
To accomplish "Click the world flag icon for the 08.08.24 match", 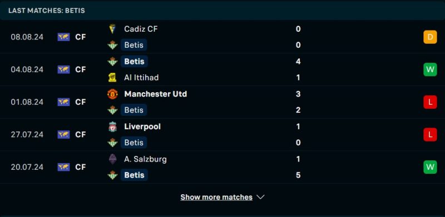I will (63, 37).
